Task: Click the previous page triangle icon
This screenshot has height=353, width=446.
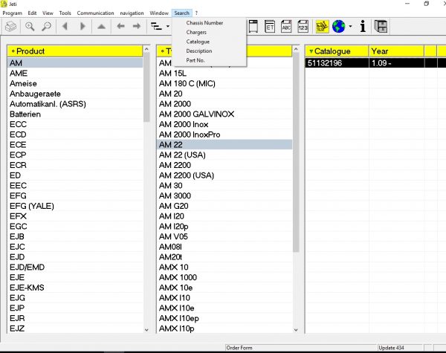Action: pos(65,27)
